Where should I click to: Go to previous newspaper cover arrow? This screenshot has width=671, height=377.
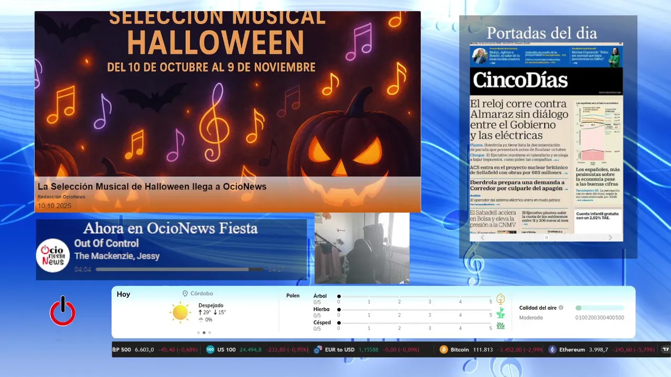[483, 238]
